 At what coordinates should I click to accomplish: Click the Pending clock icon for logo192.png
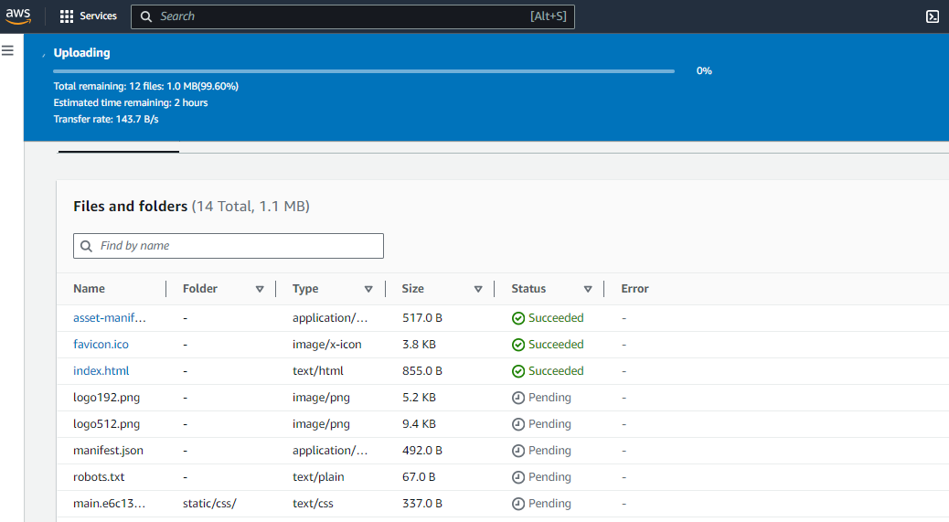[x=518, y=398]
